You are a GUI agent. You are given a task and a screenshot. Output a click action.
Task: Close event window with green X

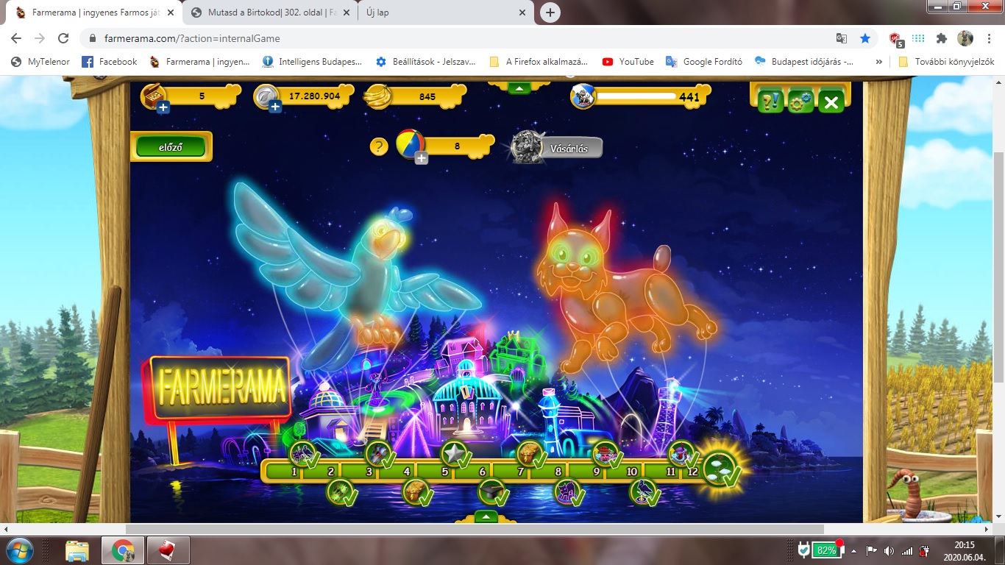pyautogui.click(x=831, y=102)
